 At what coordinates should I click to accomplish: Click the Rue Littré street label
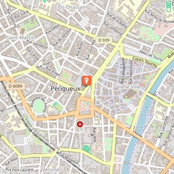(94, 135)
